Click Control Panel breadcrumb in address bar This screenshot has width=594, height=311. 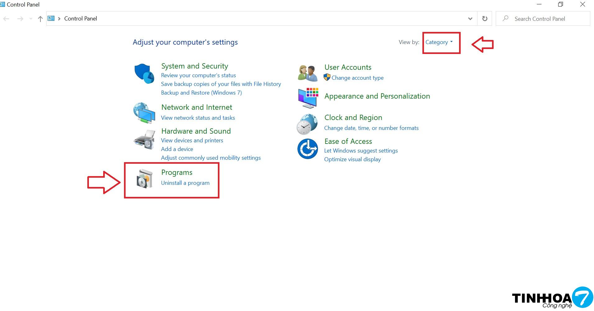point(81,19)
